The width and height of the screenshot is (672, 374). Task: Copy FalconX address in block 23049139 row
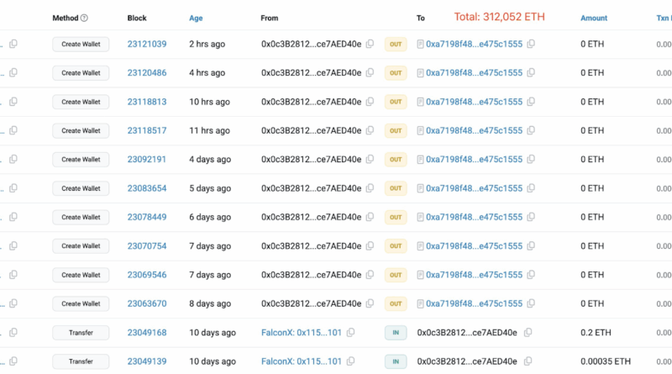[x=350, y=361]
